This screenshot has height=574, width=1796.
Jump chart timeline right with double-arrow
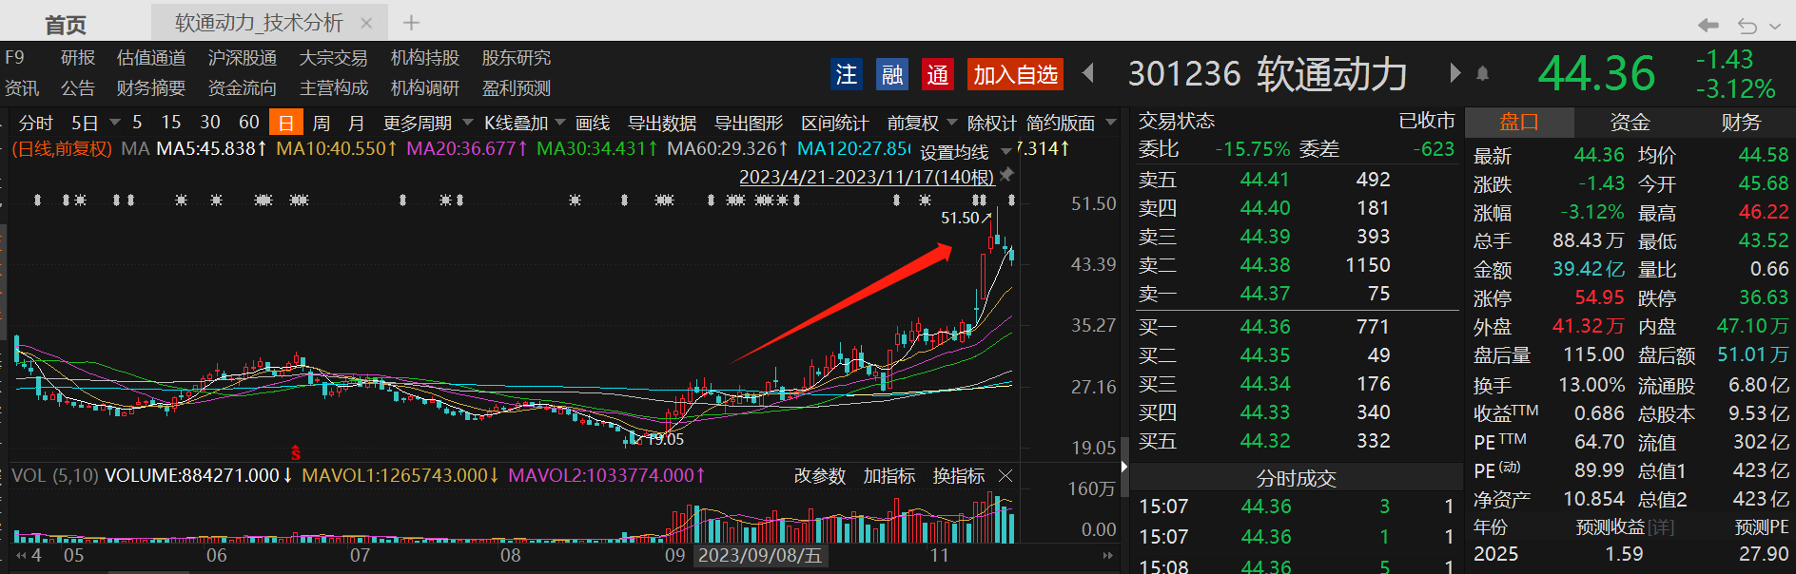(1107, 555)
